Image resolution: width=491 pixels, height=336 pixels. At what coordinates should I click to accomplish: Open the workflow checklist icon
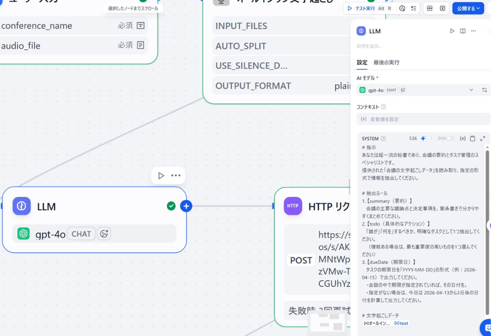[x=413, y=8]
